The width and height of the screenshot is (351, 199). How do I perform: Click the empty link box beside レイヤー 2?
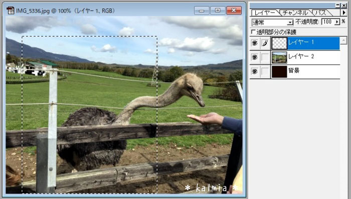click(265, 57)
